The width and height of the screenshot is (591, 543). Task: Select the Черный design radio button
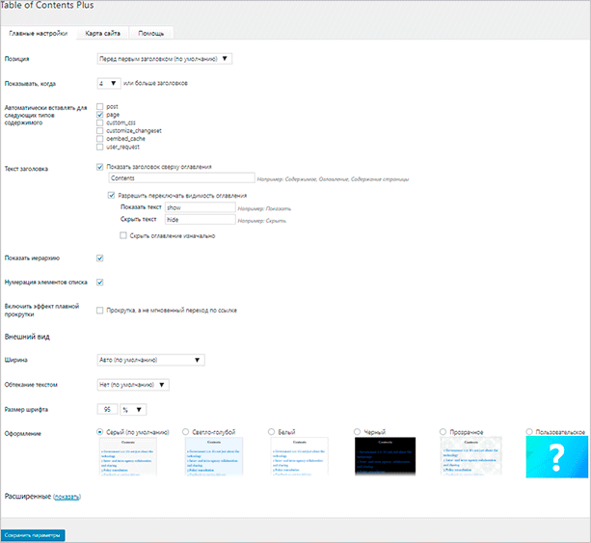[357, 431]
